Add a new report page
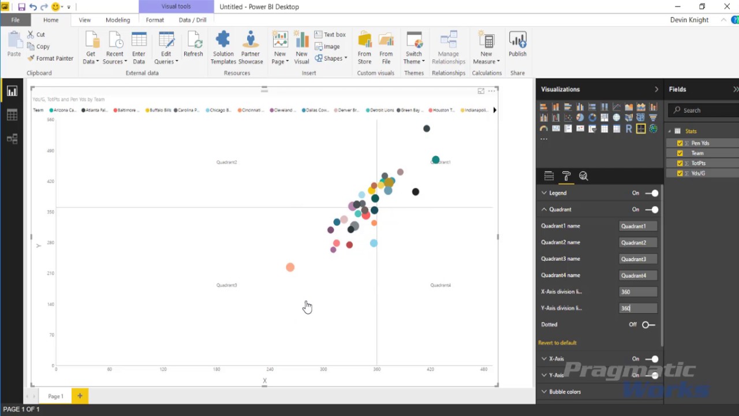This screenshot has height=416, width=739. pos(80,396)
